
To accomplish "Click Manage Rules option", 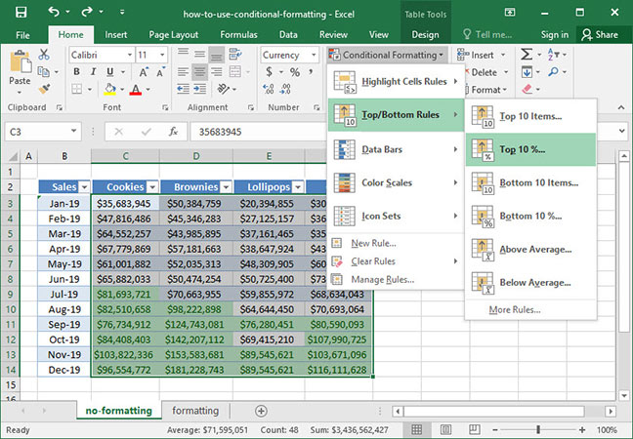I will 396,279.
